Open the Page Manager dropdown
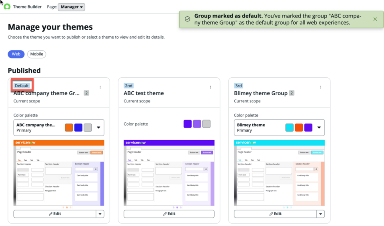This screenshot has height=226, width=384. (x=72, y=7)
